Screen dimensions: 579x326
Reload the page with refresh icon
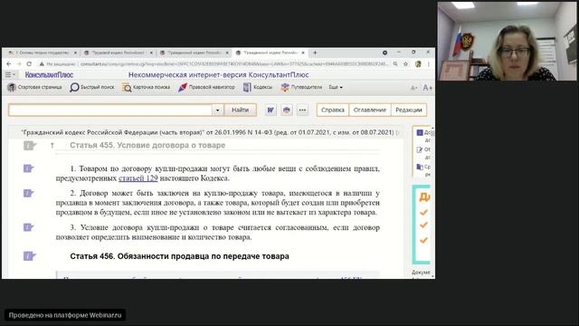[x=29, y=64]
